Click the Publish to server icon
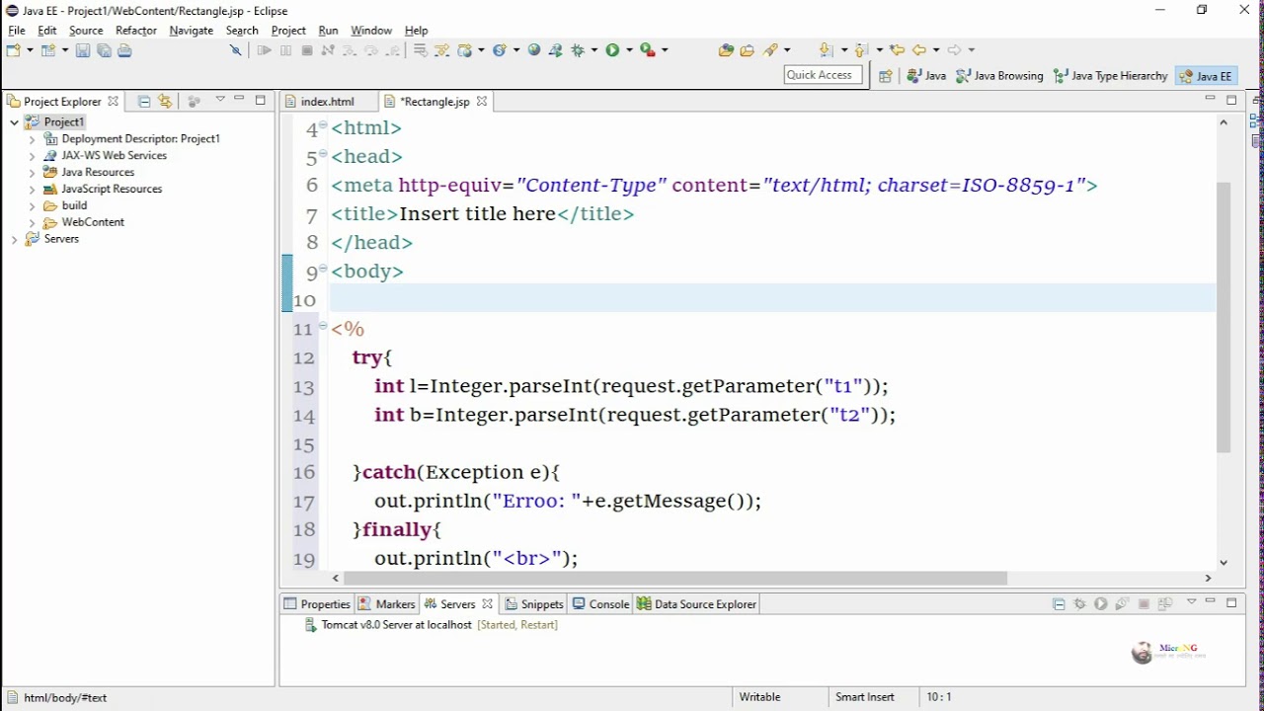The image size is (1264, 711). point(1165,603)
